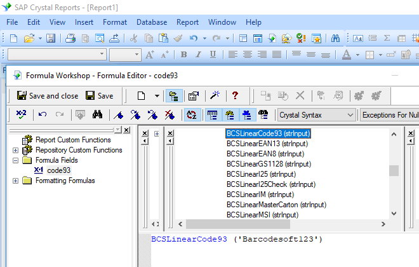
Task: Find and replace in formula editor
Action: (x=97, y=115)
